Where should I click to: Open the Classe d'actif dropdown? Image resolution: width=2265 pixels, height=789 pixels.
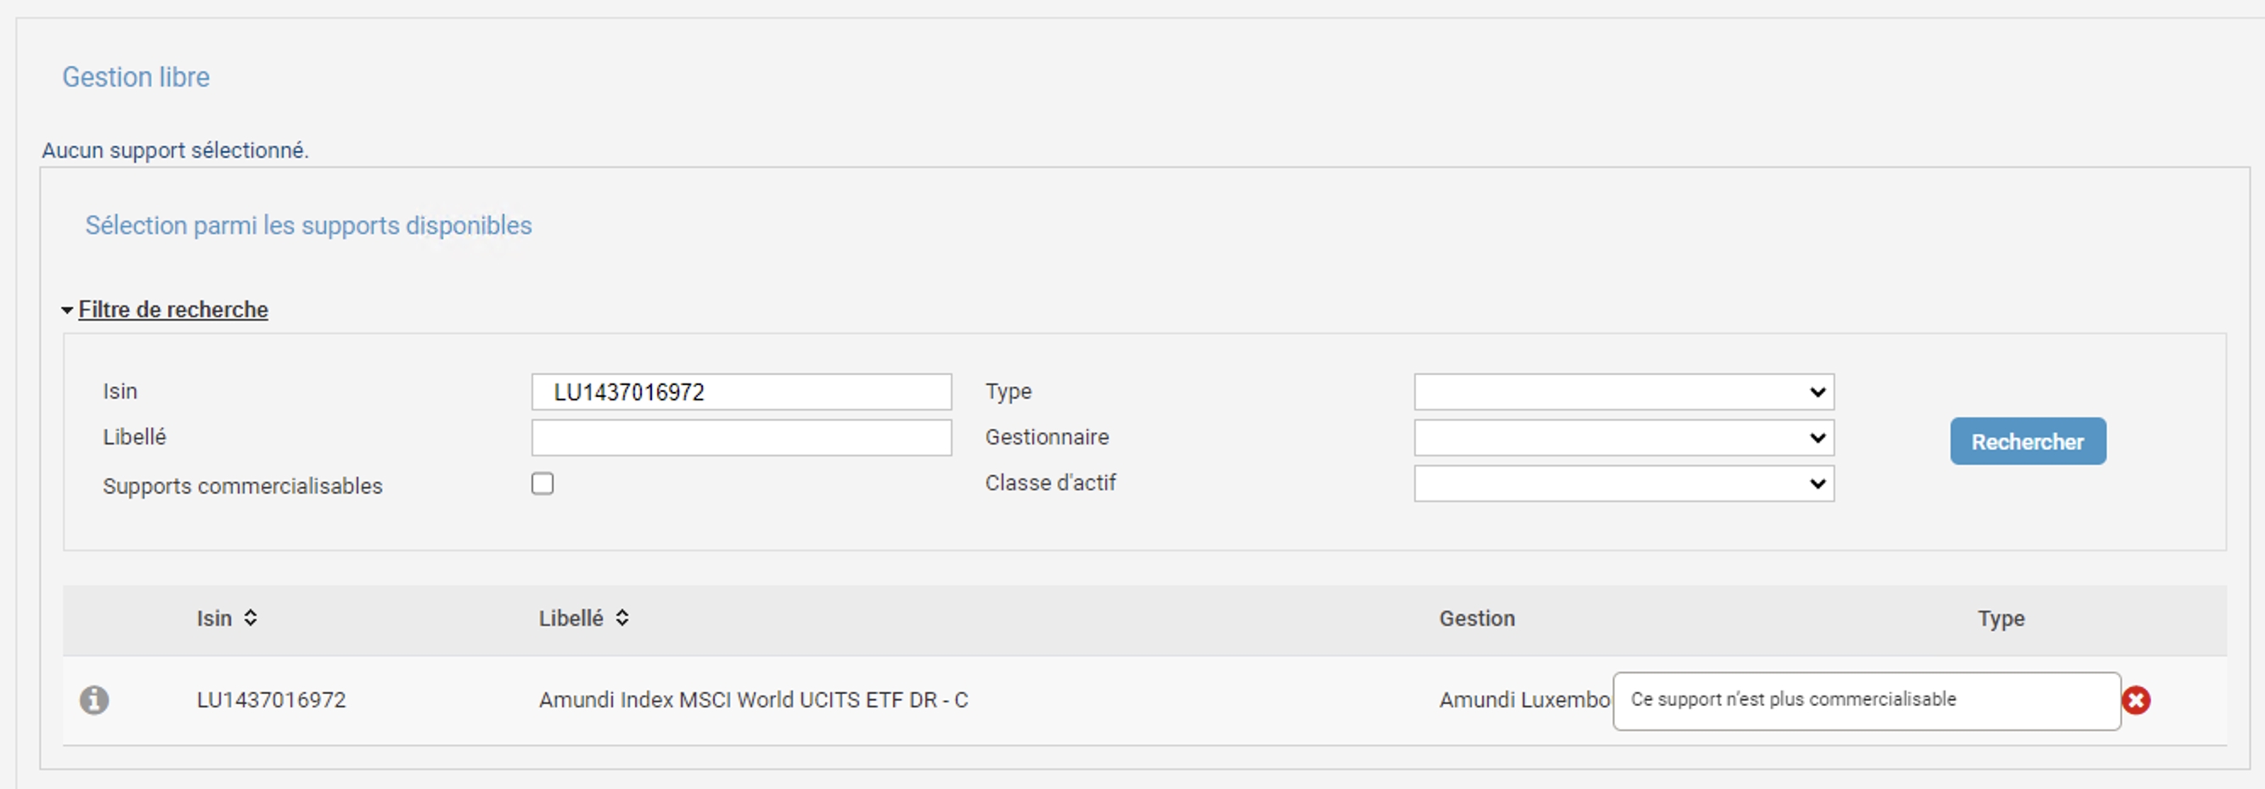(1623, 484)
